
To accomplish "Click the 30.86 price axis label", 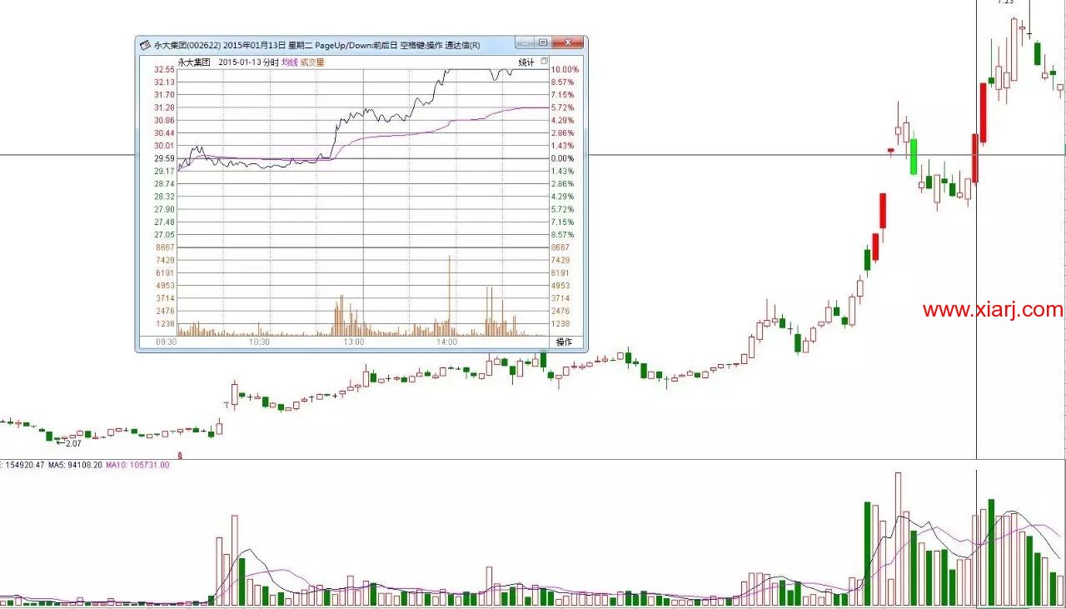I will (x=164, y=120).
